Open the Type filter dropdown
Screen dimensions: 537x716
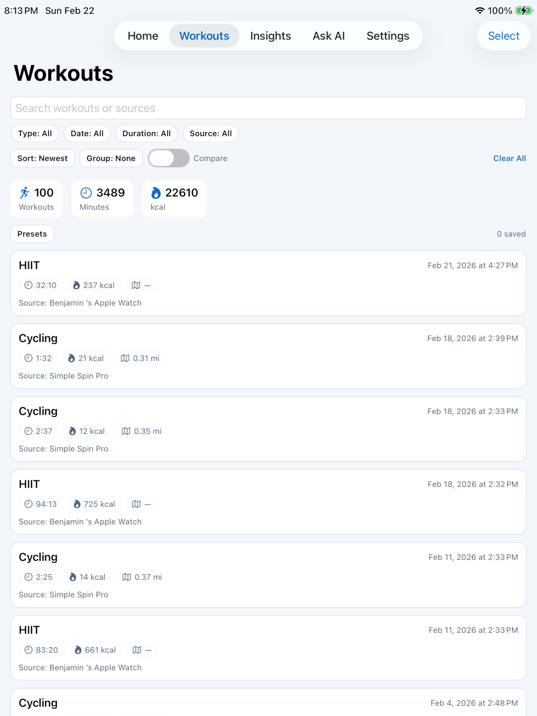click(35, 133)
